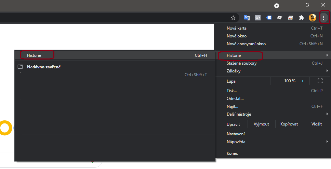Click the three-dot Chrome menu button
Screen dimensions: 331x169
pyautogui.click(x=324, y=18)
